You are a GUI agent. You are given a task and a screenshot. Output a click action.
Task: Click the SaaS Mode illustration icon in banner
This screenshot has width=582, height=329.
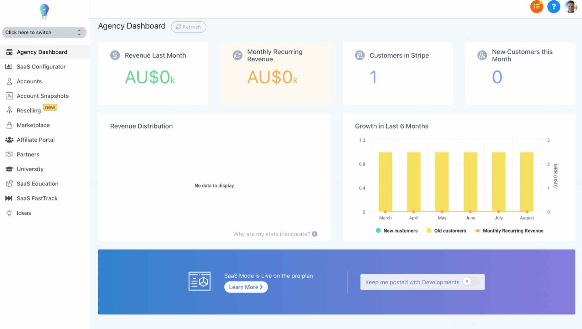(x=200, y=281)
